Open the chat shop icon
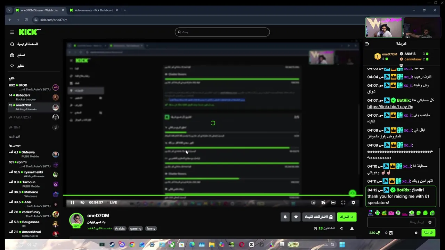 click(391, 233)
